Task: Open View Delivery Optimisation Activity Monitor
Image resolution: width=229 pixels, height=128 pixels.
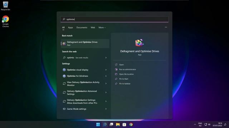Action: (x=85, y=84)
